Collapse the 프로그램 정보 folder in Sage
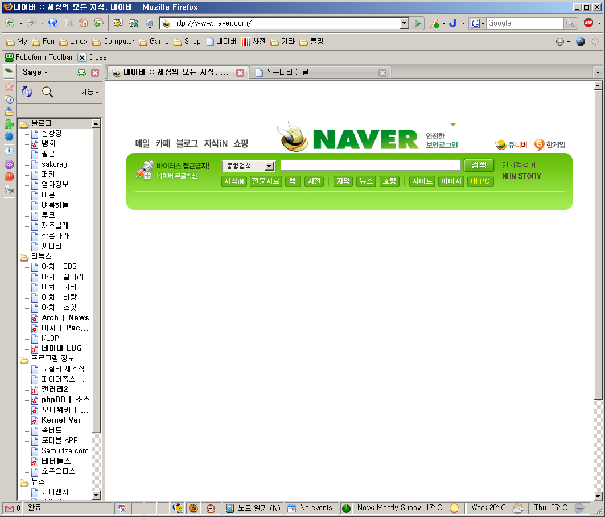Viewport: 605px width, 517px height. [x=24, y=359]
